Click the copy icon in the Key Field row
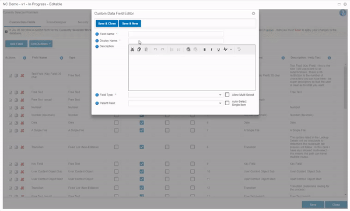 pos(16,164)
